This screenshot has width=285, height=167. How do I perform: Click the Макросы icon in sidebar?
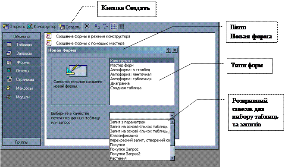coord(9,88)
